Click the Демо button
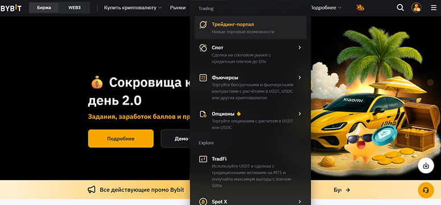441x205 pixels. click(x=175, y=139)
